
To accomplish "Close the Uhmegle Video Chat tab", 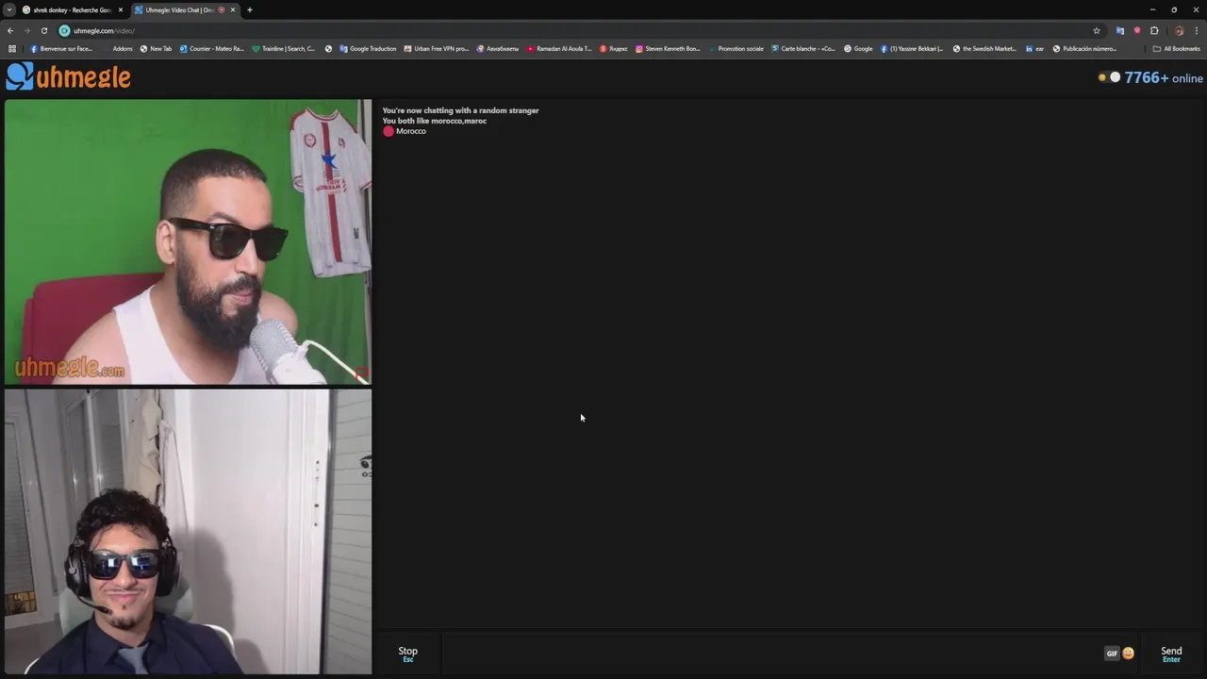I will (233, 9).
